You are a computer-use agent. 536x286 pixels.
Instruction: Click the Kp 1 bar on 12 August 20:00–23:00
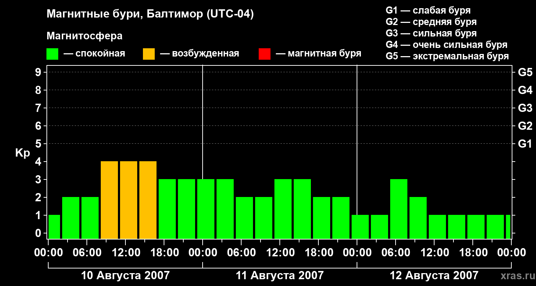495,227
